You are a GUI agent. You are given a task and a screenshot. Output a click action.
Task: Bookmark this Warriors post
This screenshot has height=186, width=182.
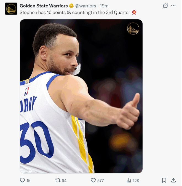point(164,180)
